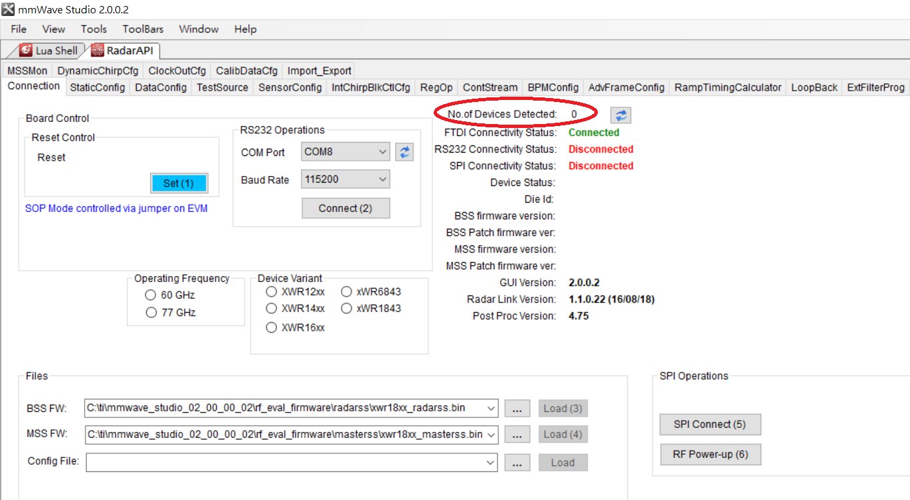Click the SPI Connect (5) button
910x500 pixels.
coord(710,425)
